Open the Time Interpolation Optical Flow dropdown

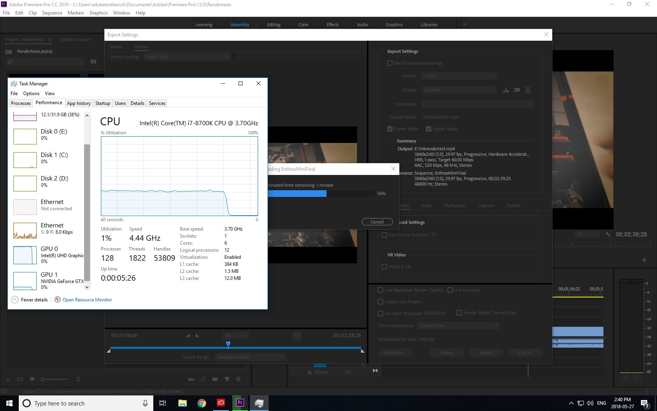458,326
